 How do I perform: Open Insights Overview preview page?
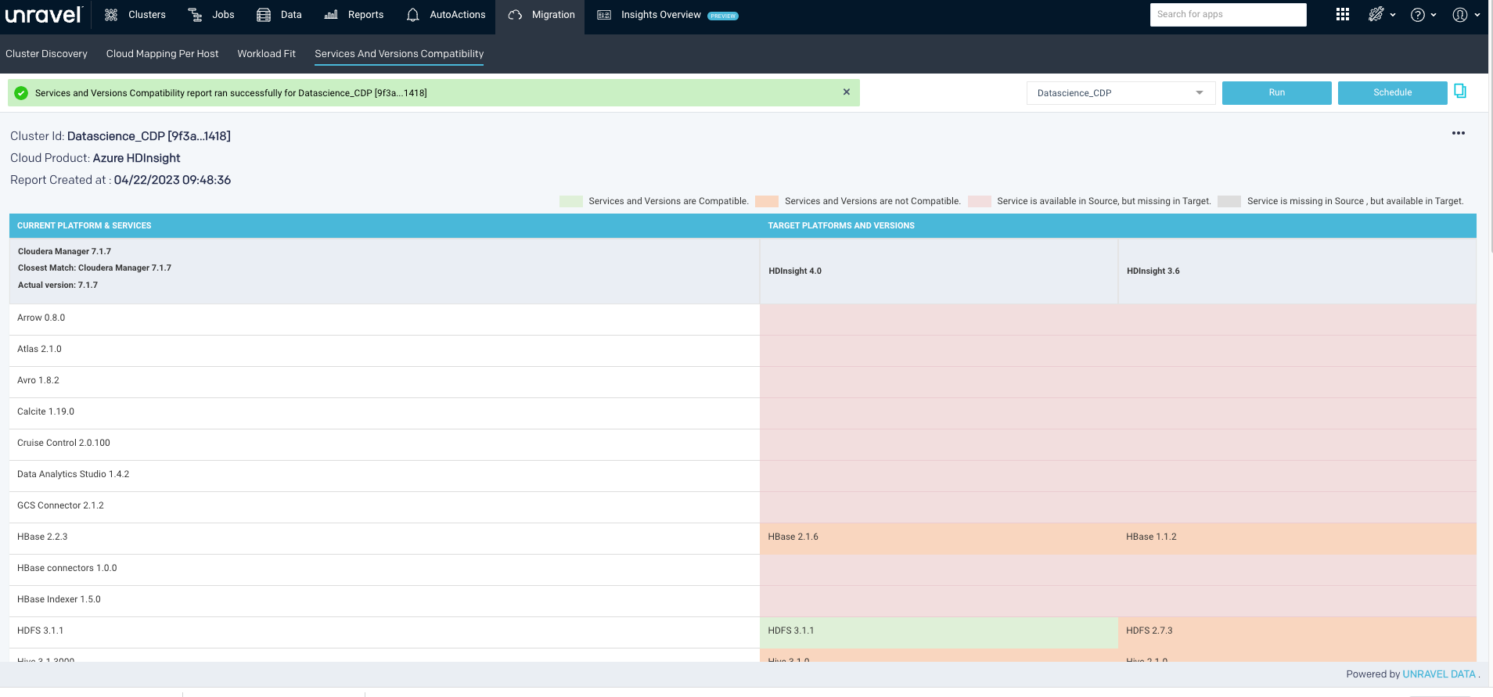tap(667, 15)
